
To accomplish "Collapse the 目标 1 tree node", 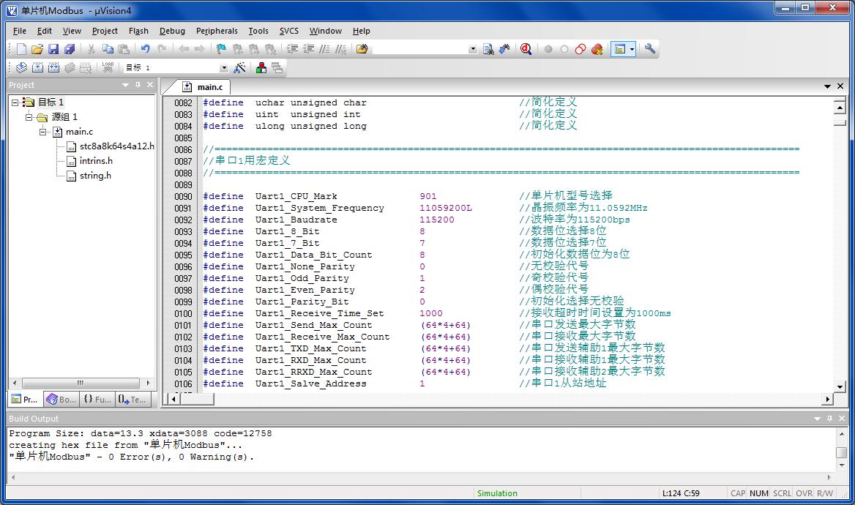I will tap(15, 102).
